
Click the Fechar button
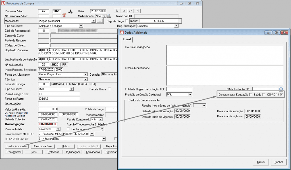coord(278,162)
